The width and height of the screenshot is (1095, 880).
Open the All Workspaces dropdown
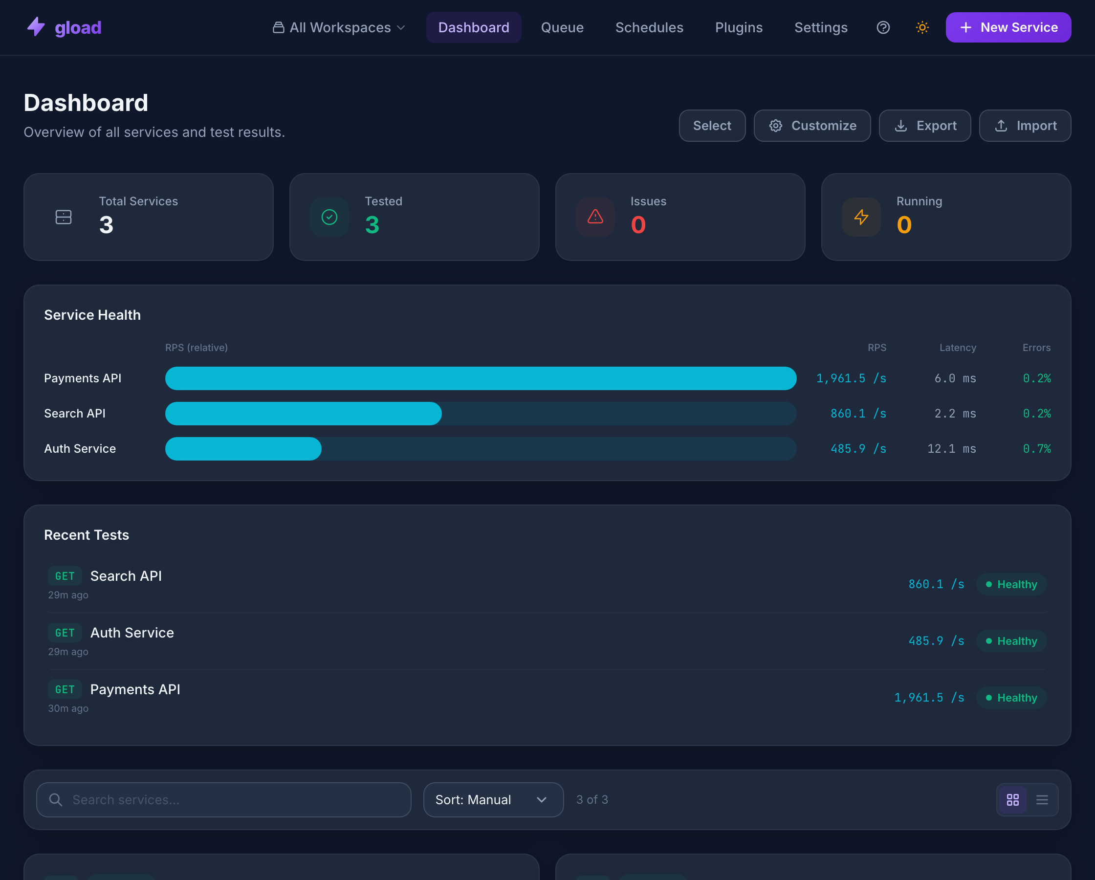tap(339, 27)
